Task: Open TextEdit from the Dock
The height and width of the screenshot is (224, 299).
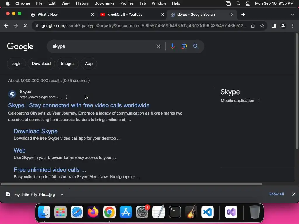Action: (x=159, y=212)
